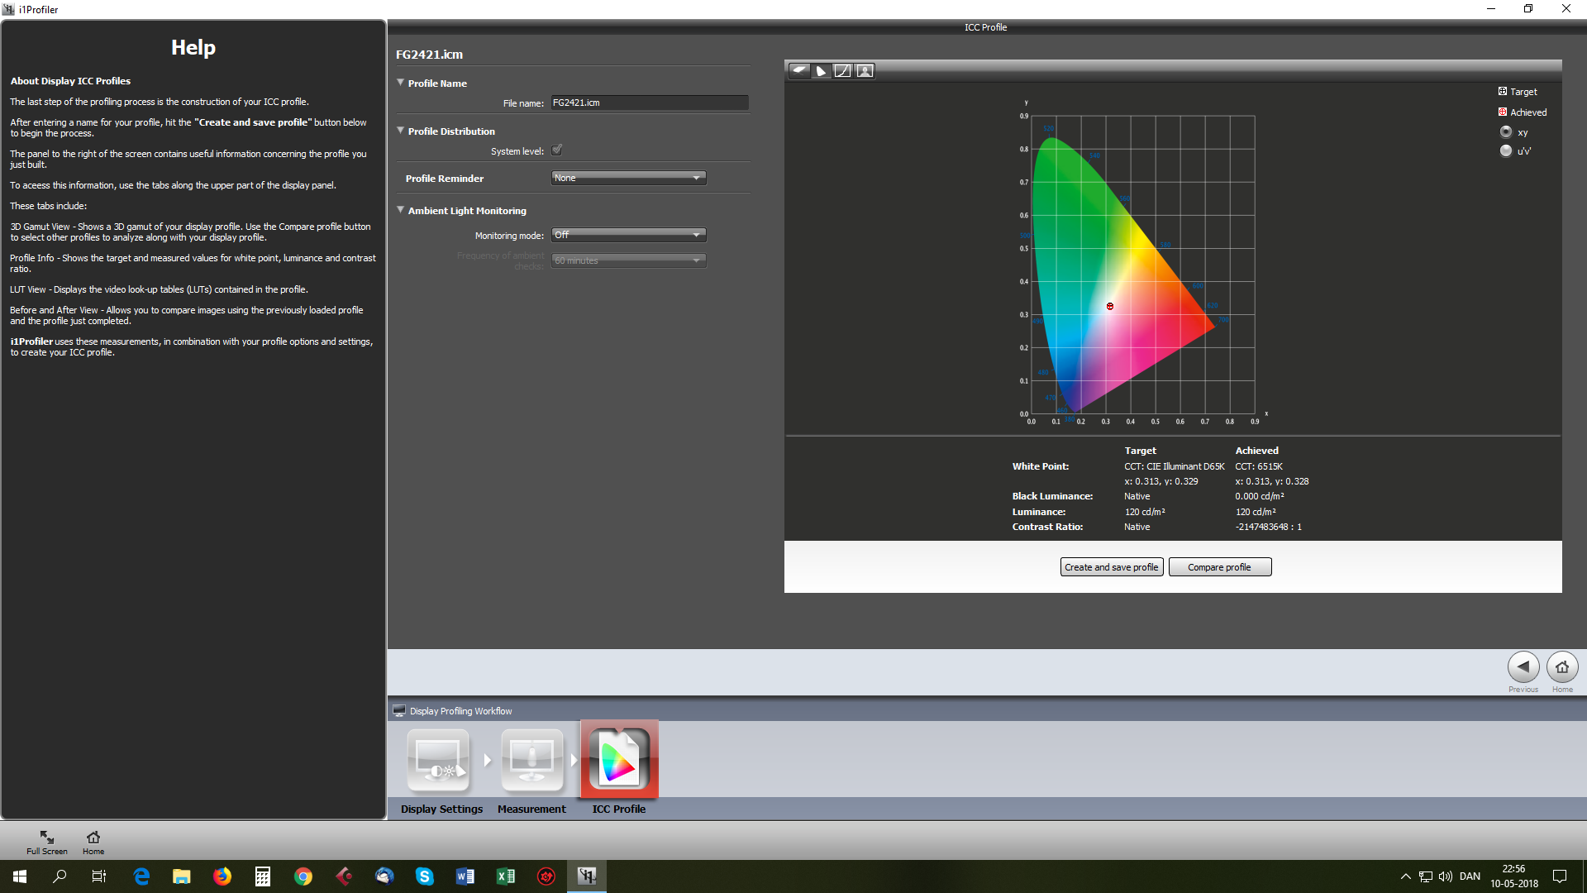Screen dimensions: 1587x893
Task: Open the Profile Reminder dropdown
Action: (628, 178)
